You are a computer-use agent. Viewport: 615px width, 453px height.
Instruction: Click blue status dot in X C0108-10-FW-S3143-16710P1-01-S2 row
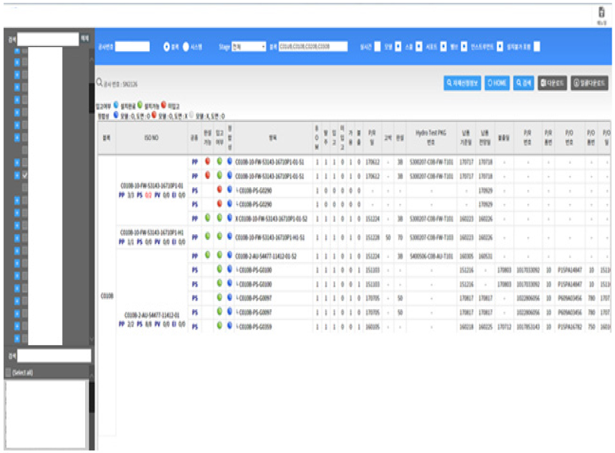point(230,217)
